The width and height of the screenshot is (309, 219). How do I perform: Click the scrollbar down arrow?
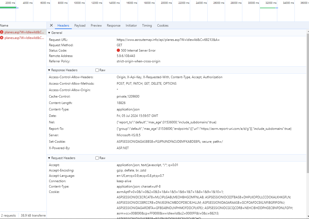coord(307,216)
